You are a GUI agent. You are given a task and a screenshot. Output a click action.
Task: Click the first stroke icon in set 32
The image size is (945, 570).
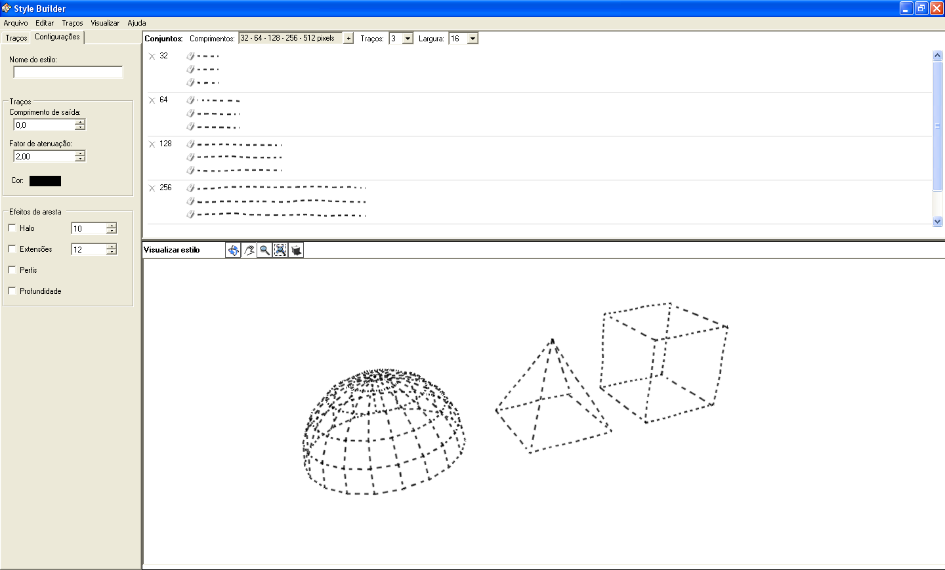pos(190,56)
